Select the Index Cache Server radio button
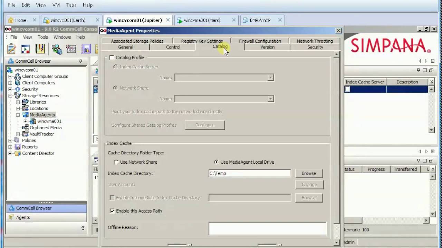This screenshot has height=248, width=442. (x=115, y=67)
